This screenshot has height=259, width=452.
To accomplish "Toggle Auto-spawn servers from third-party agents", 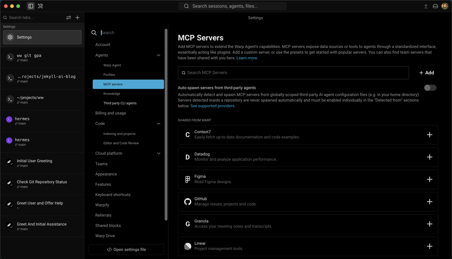I will pos(430,88).
